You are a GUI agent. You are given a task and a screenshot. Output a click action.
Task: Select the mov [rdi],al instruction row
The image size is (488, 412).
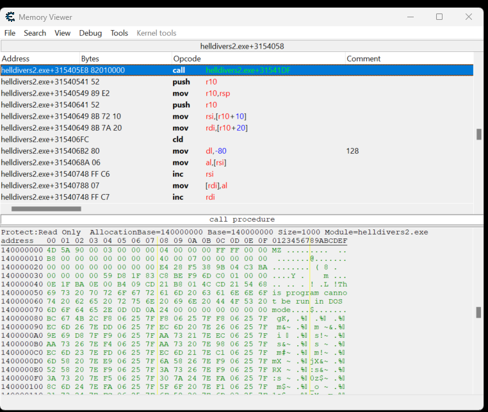click(237, 186)
